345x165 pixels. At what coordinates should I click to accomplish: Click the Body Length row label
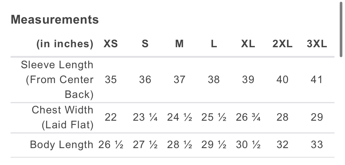click(61, 145)
